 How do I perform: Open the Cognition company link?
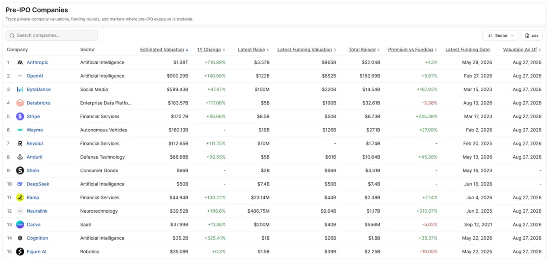37,238
